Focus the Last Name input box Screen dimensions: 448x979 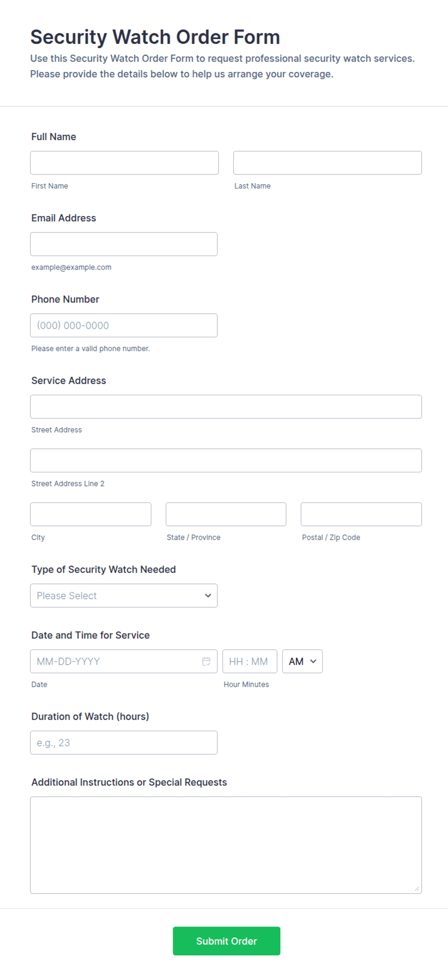point(328,163)
